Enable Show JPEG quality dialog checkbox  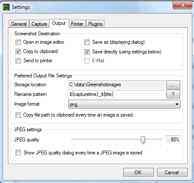(18, 153)
